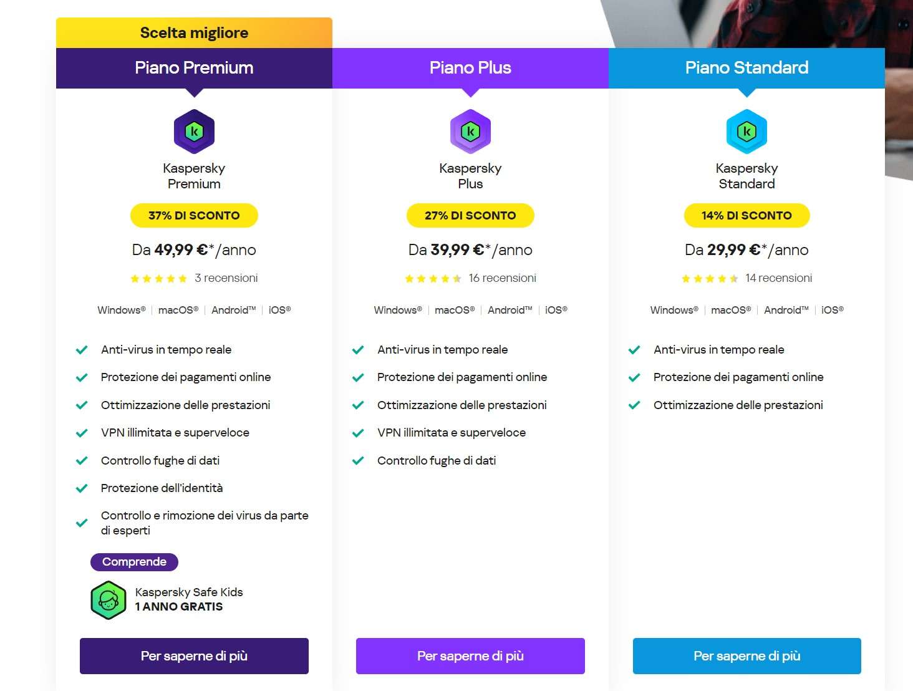This screenshot has width=913, height=691.
Task: Click the Kaspersky Premium hexagon logo
Action: (194, 132)
